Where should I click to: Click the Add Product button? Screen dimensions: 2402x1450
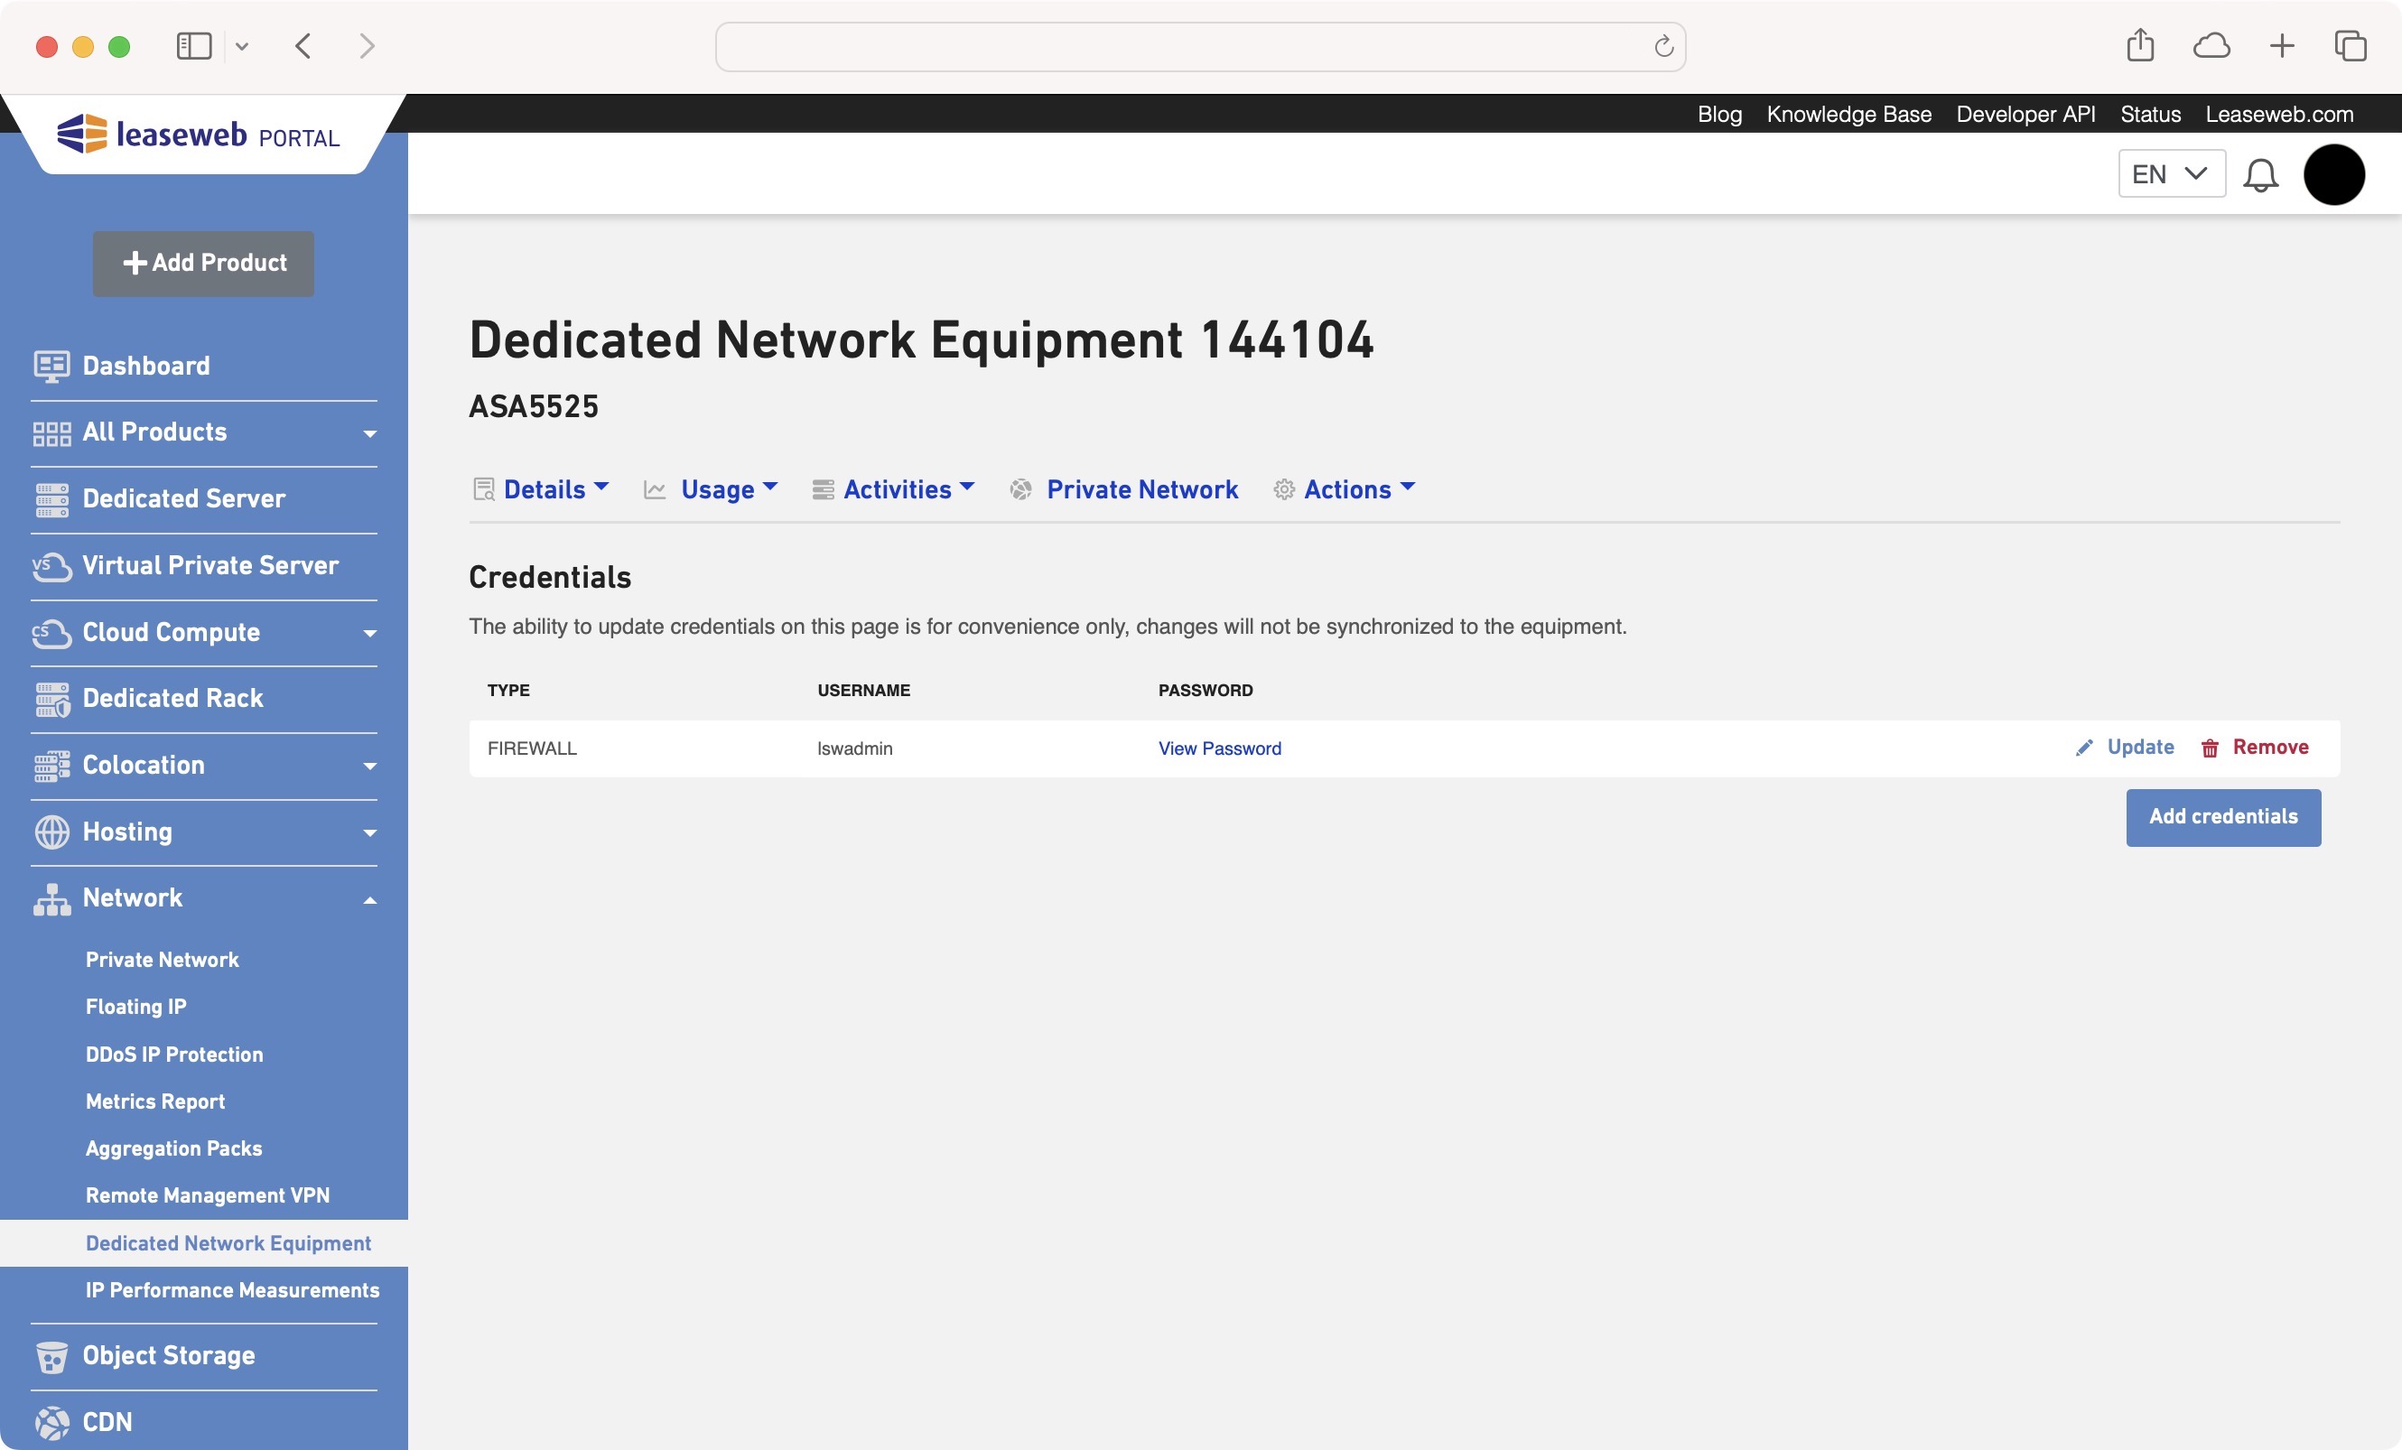point(204,263)
